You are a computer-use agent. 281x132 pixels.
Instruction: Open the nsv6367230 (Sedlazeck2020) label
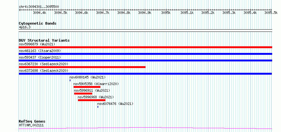coord(44,64)
